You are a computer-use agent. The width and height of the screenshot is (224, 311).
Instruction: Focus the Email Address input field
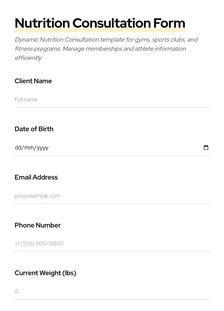click(x=112, y=196)
